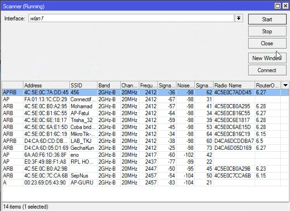Select the LAB_TKJ SSID
This screenshot has width=290, height=211.
pos(81,141)
